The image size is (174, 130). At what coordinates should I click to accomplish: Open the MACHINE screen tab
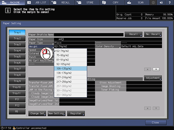tap(12, 2)
